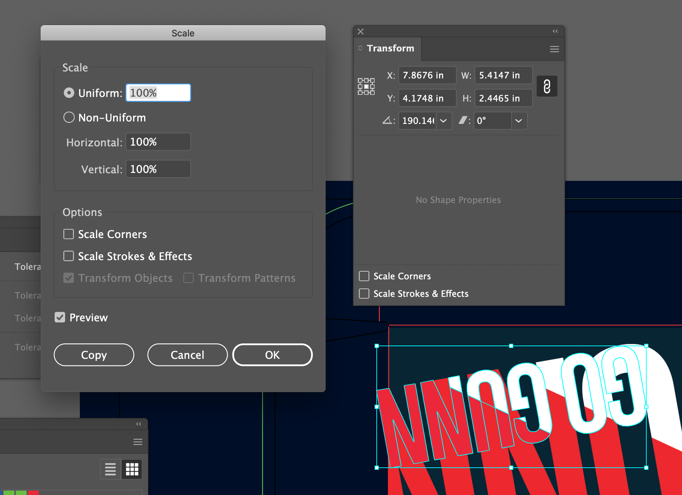Select the Uniform radio button
Screen dimensions: 682x495
click(x=69, y=93)
